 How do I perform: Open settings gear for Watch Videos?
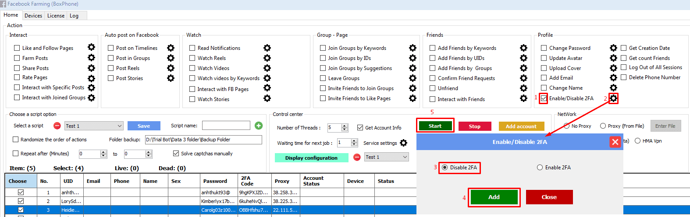(267, 68)
